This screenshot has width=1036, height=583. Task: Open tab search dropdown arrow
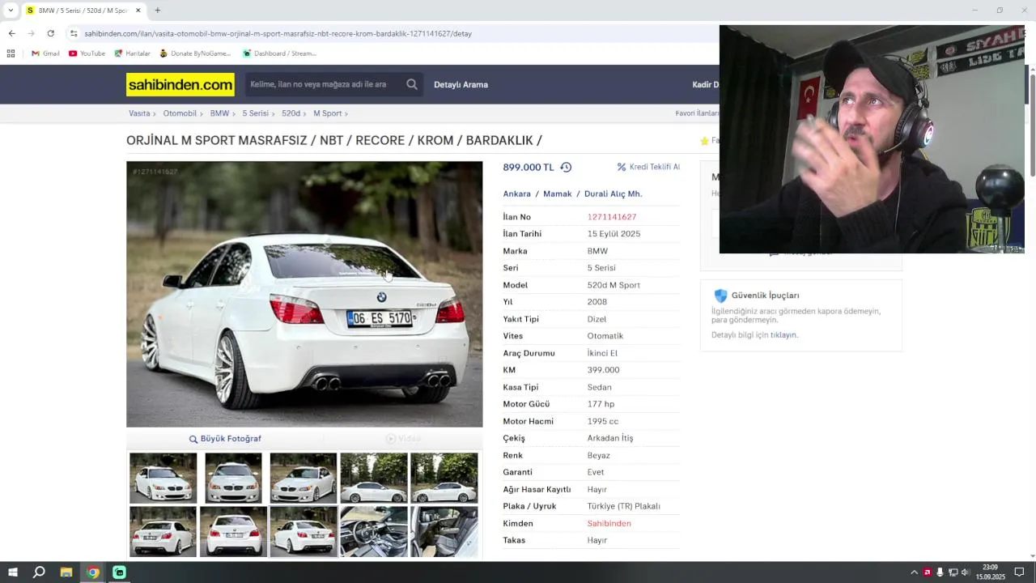coord(11,11)
